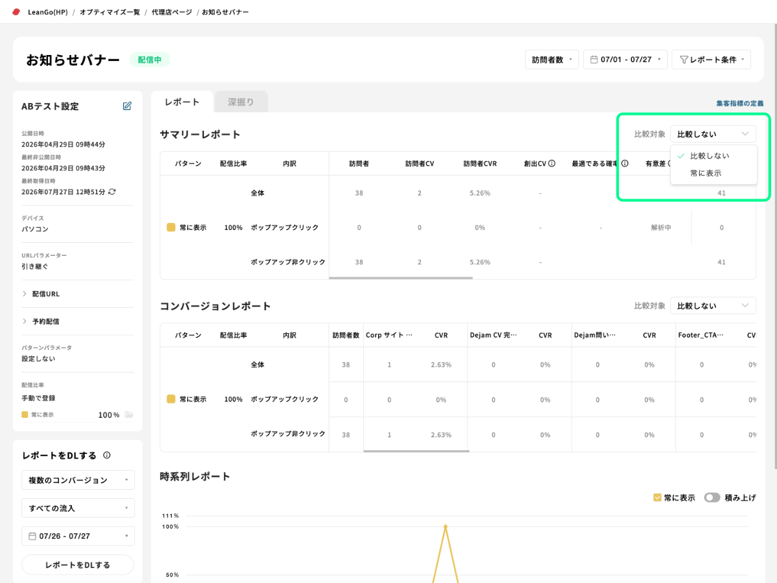Open the 07/26 - 07/27 download date dropdown

pos(78,536)
